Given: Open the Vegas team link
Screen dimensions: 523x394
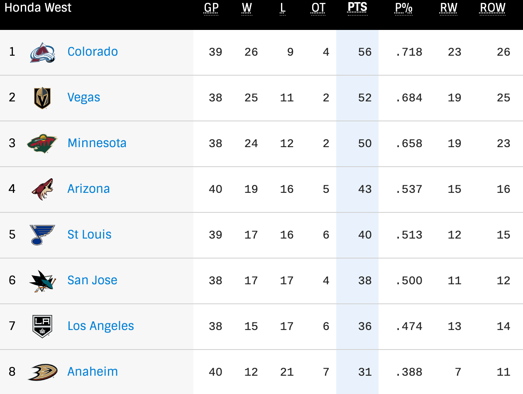Looking at the screenshot, I should click(x=84, y=97).
